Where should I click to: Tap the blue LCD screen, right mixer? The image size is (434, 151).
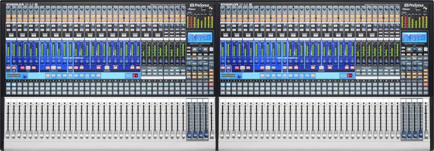pos(414,37)
